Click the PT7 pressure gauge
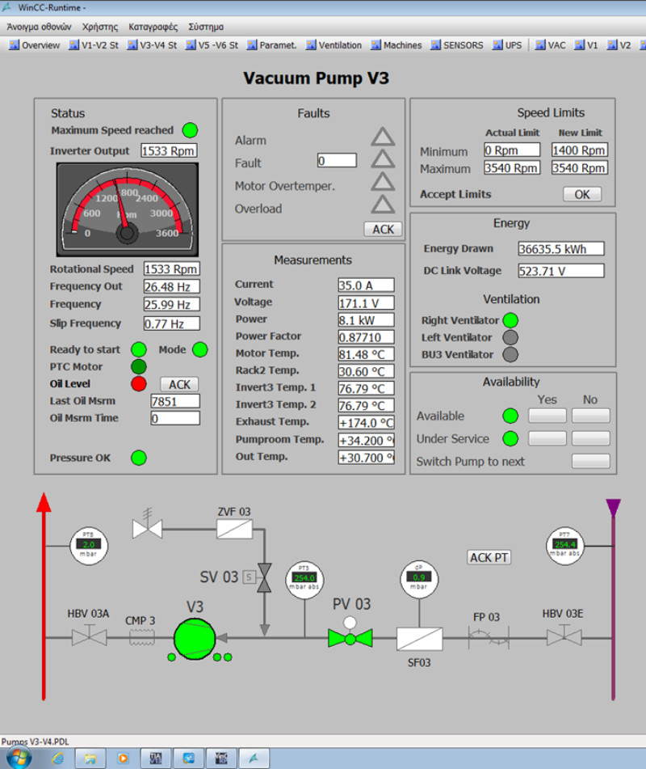This screenshot has width=646, height=769. pos(564,545)
